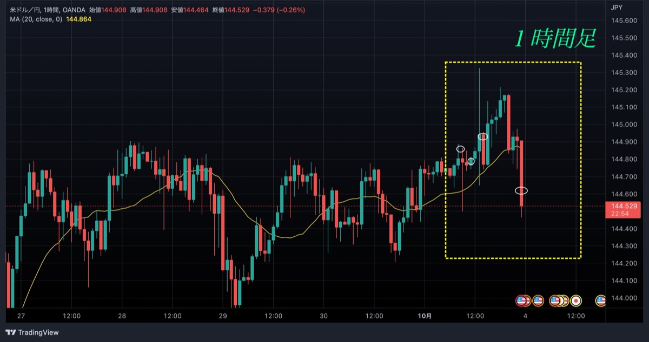
Task: Click the date label 29 on time axis
Action: pos(223,316)
